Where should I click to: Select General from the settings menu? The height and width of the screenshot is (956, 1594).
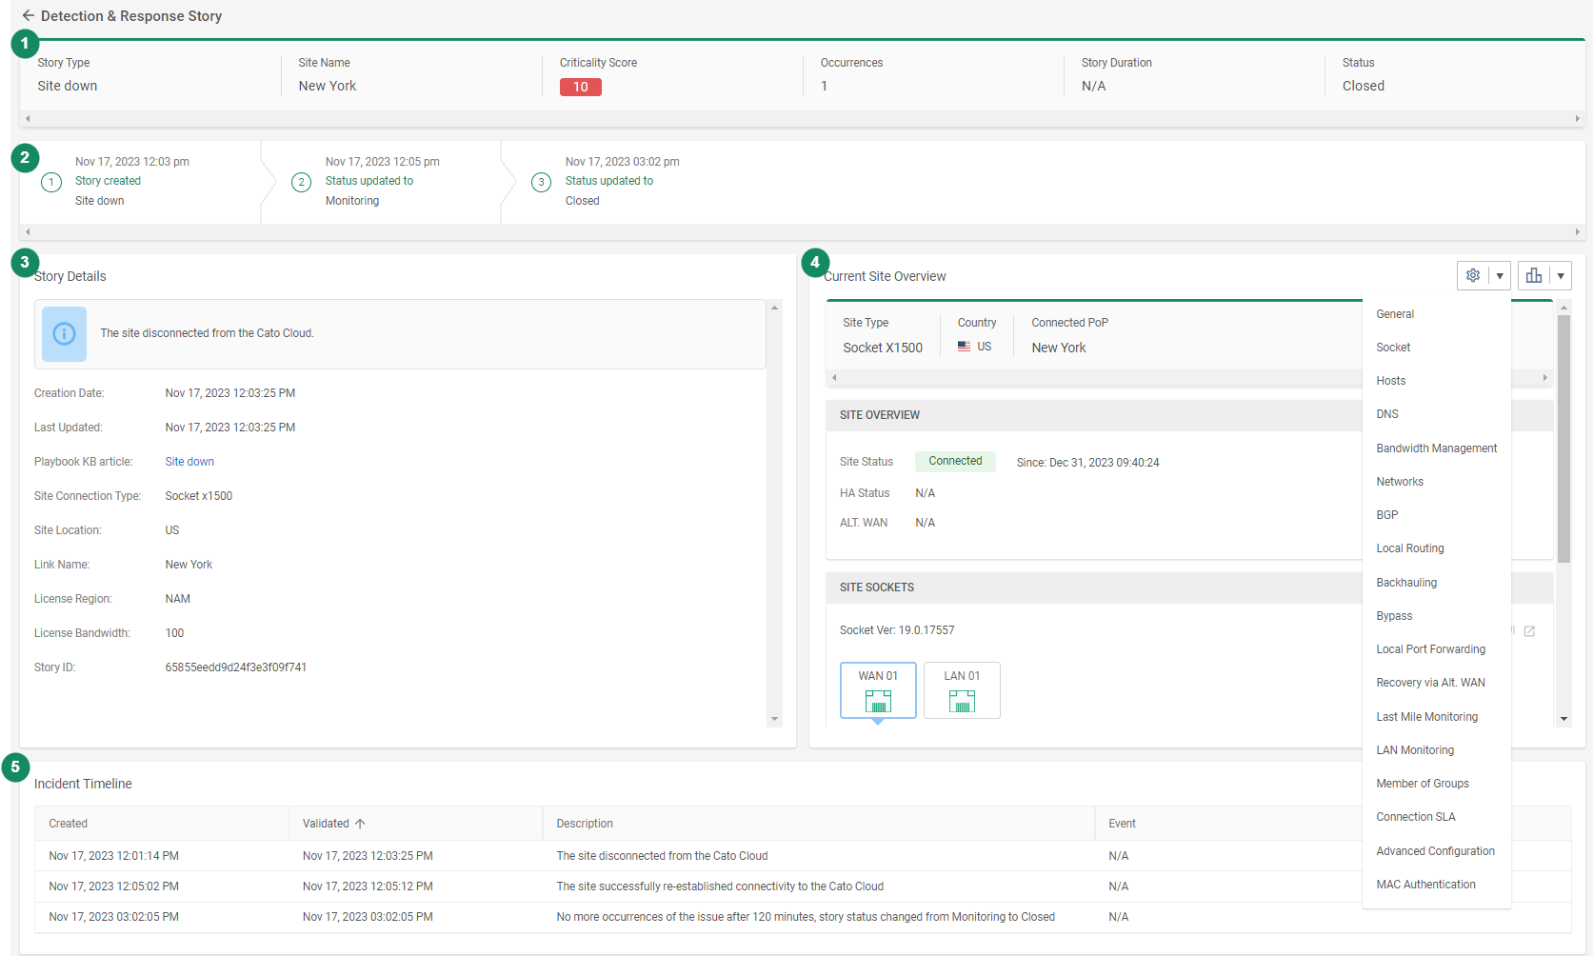(1395, 314)
